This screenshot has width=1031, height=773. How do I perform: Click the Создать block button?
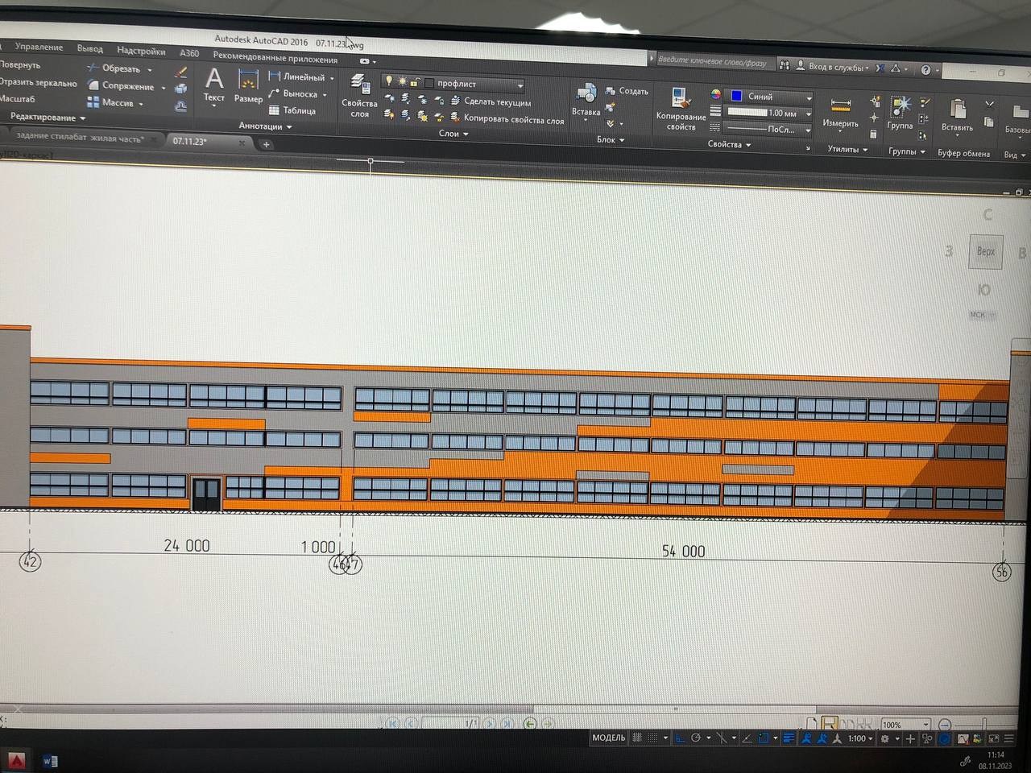[627, 91]
